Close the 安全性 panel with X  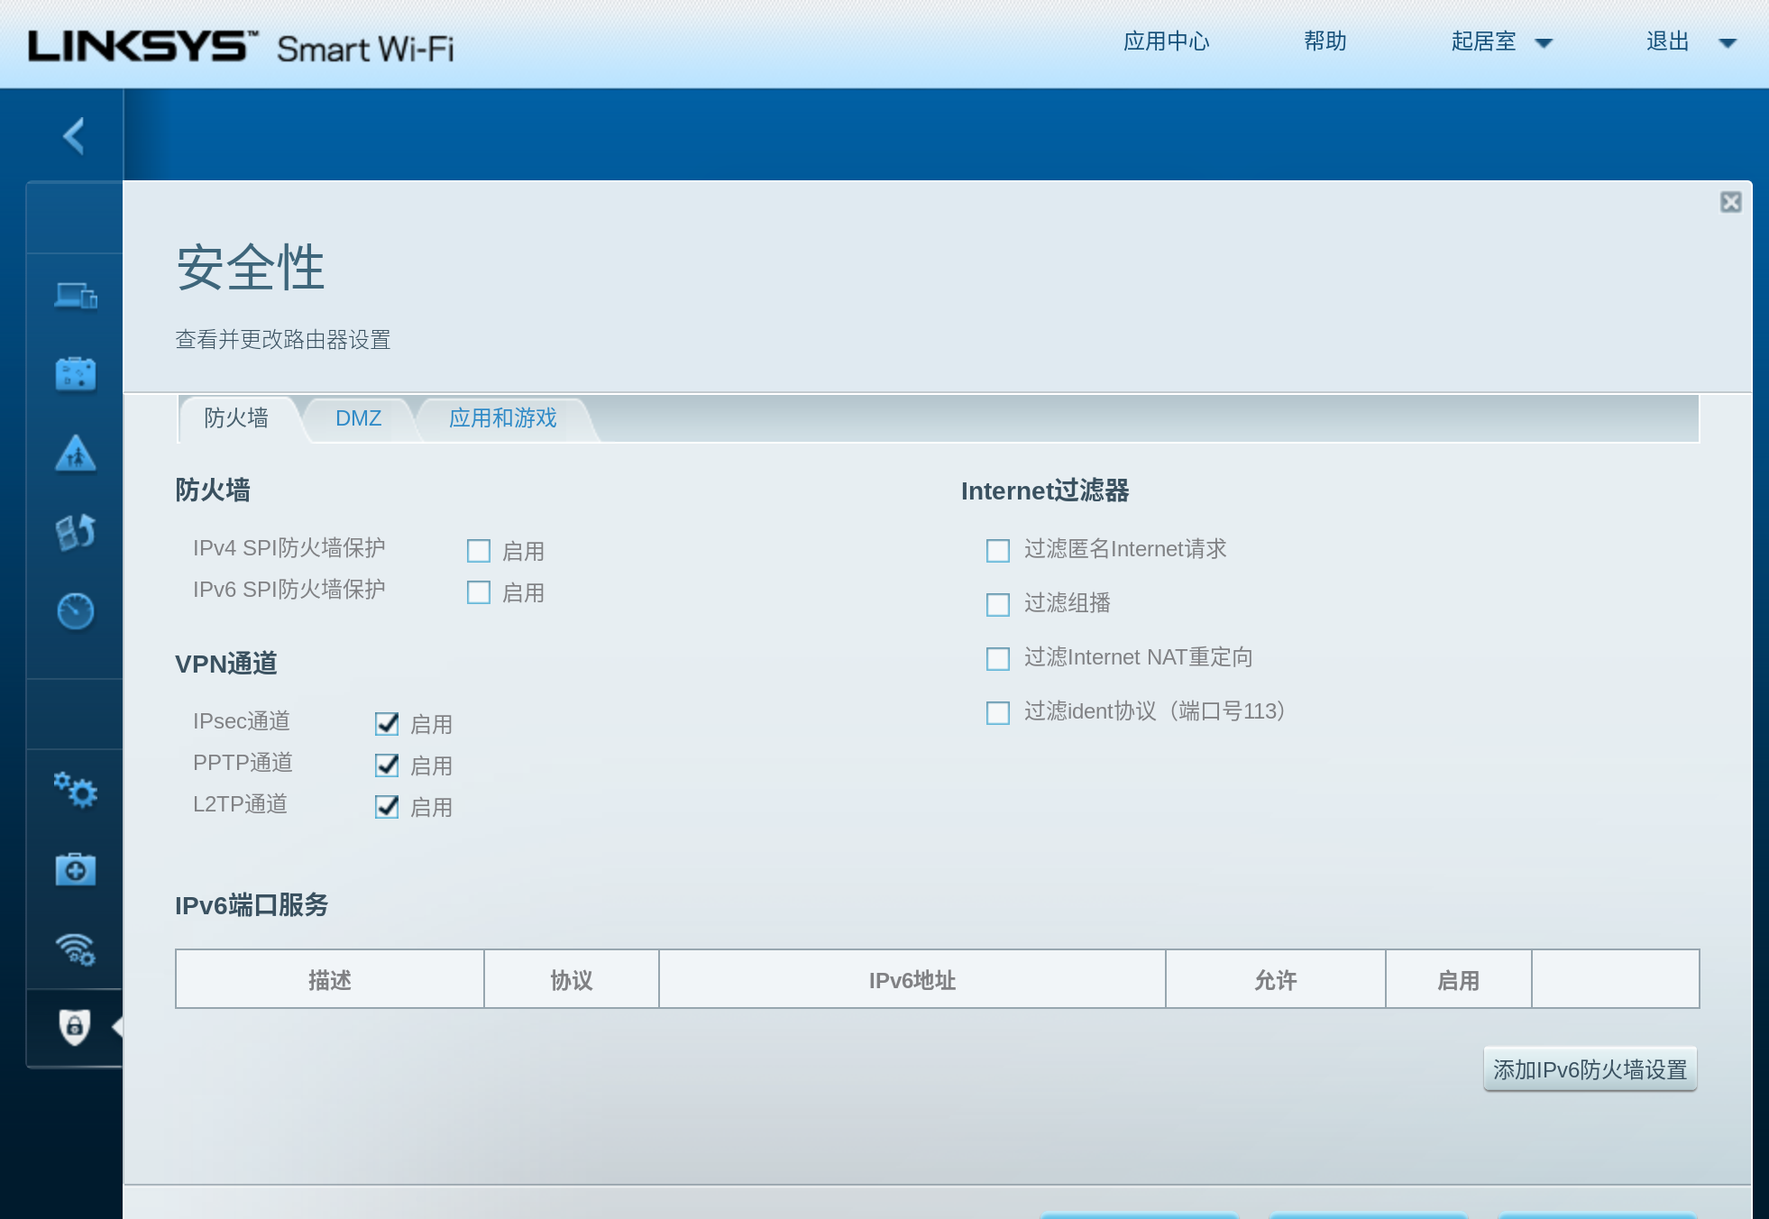point(1730,202)
